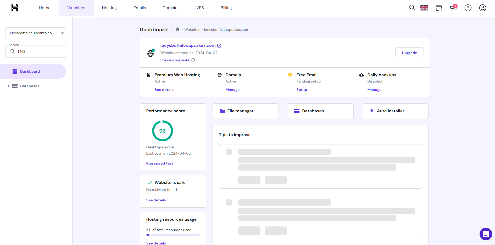495x245 pixels.
Task: Click the Upgrade button
Action: (409, 53)
